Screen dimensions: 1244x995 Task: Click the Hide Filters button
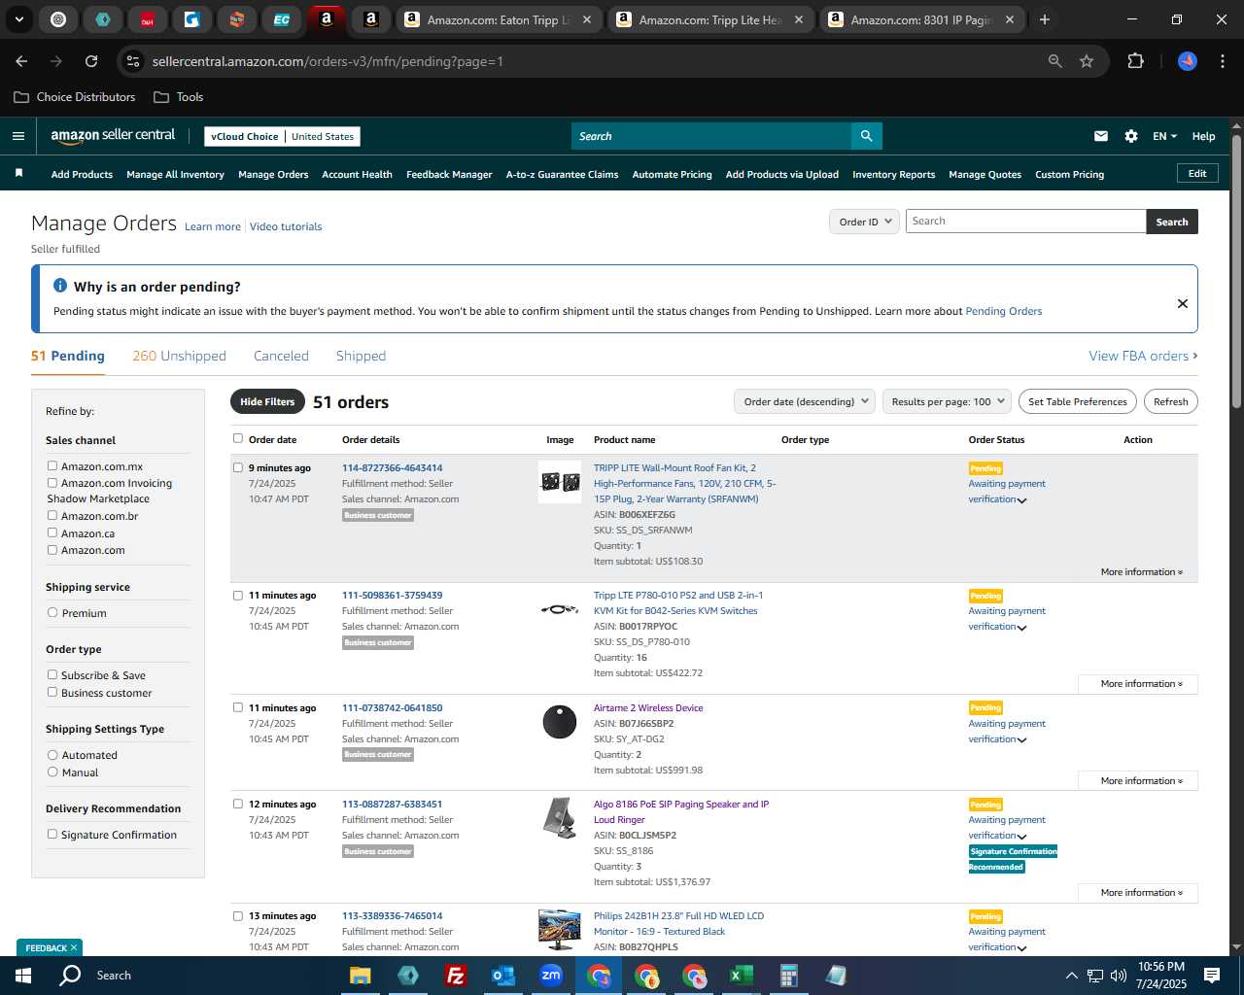[x=267, y=401]
